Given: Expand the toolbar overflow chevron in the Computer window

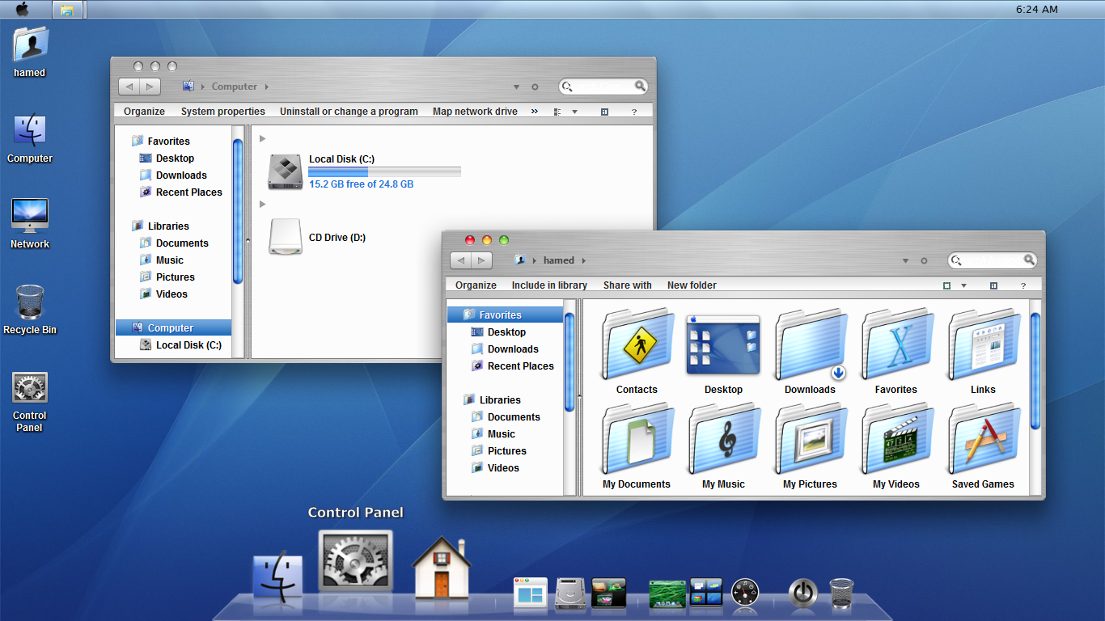Looking at the screenshot, I should pyautogui.click(x=534, y=112).
